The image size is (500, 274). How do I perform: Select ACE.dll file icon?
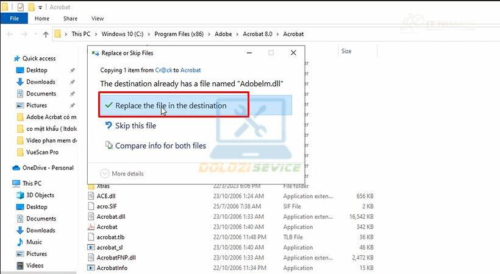click(91, 196)
